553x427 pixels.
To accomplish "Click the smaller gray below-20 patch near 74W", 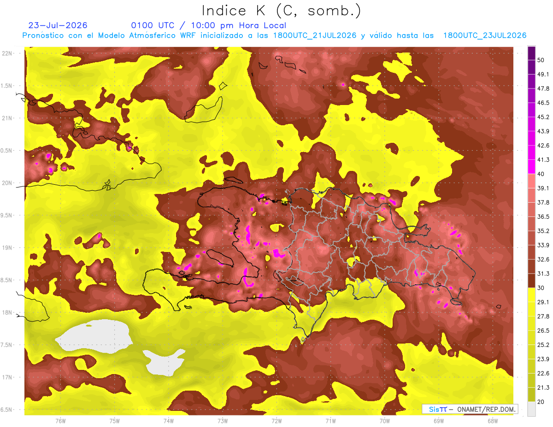I will pyautogui.click(x=165, y=362).
